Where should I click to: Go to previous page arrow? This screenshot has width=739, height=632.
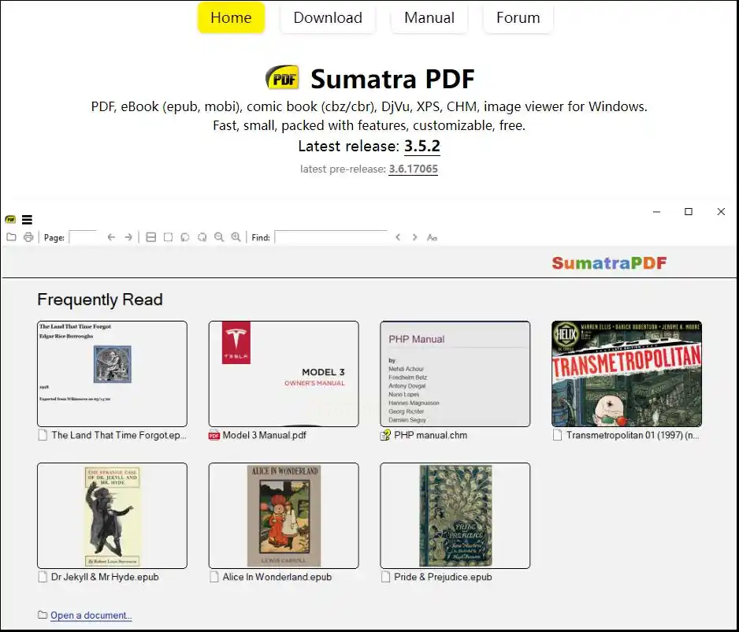pos(111,237)
